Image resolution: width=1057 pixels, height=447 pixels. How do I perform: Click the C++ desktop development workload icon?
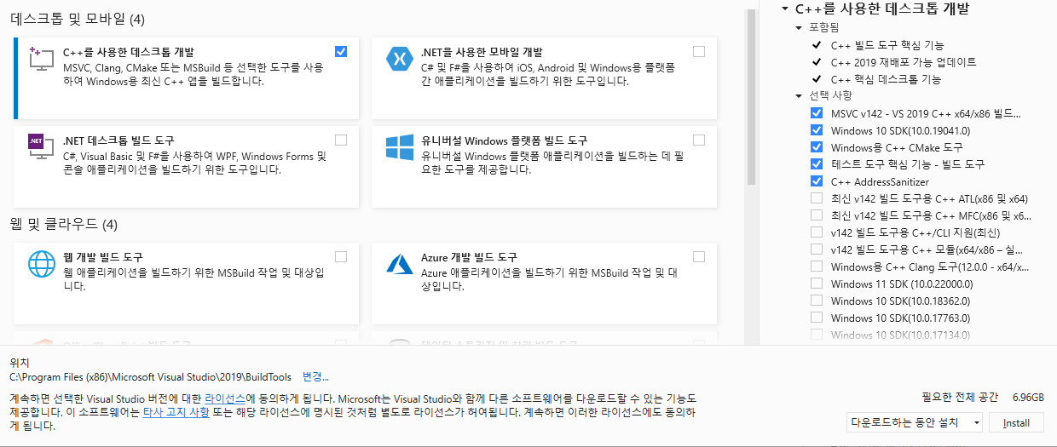click(42, 60)
